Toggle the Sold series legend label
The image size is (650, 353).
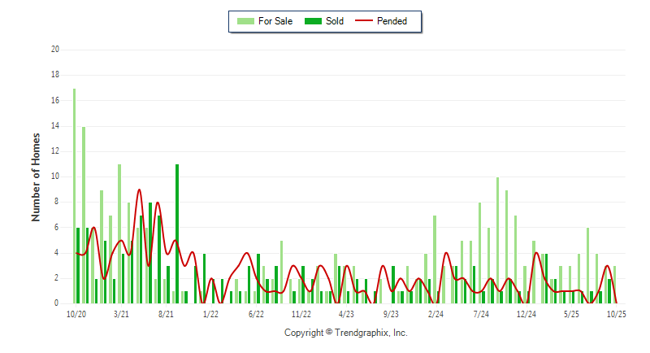[335, 21]
